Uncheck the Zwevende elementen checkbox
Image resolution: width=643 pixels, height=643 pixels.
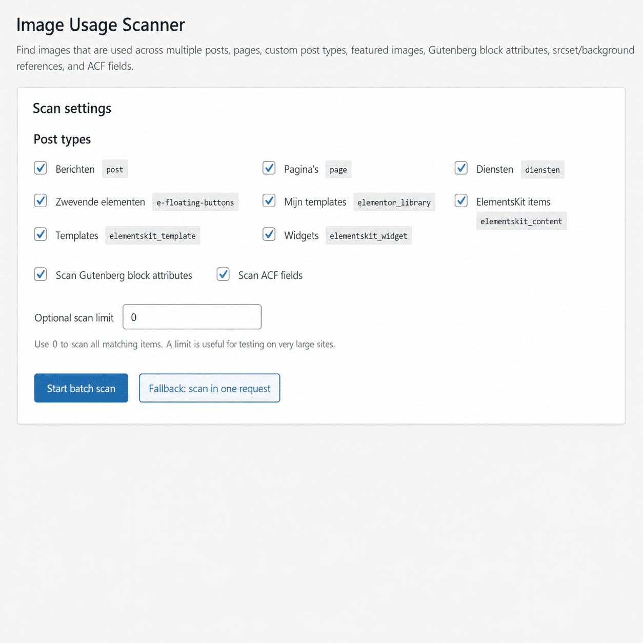click(x=41, y=201)
